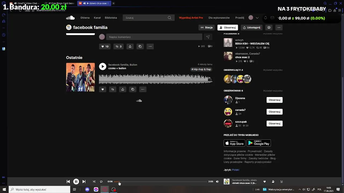Open the Kanał menu item
The image size is (344, 193).
[x=97, y=18]
